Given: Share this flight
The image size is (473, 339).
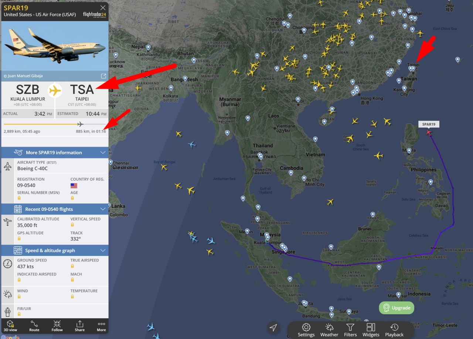Looking at the screenshot, I should pyautogui.click(x=79, y=326).
